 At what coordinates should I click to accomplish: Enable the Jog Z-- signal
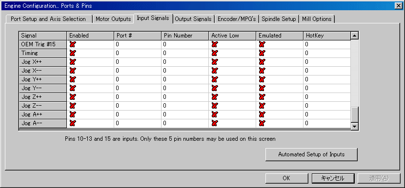point(73,106)
